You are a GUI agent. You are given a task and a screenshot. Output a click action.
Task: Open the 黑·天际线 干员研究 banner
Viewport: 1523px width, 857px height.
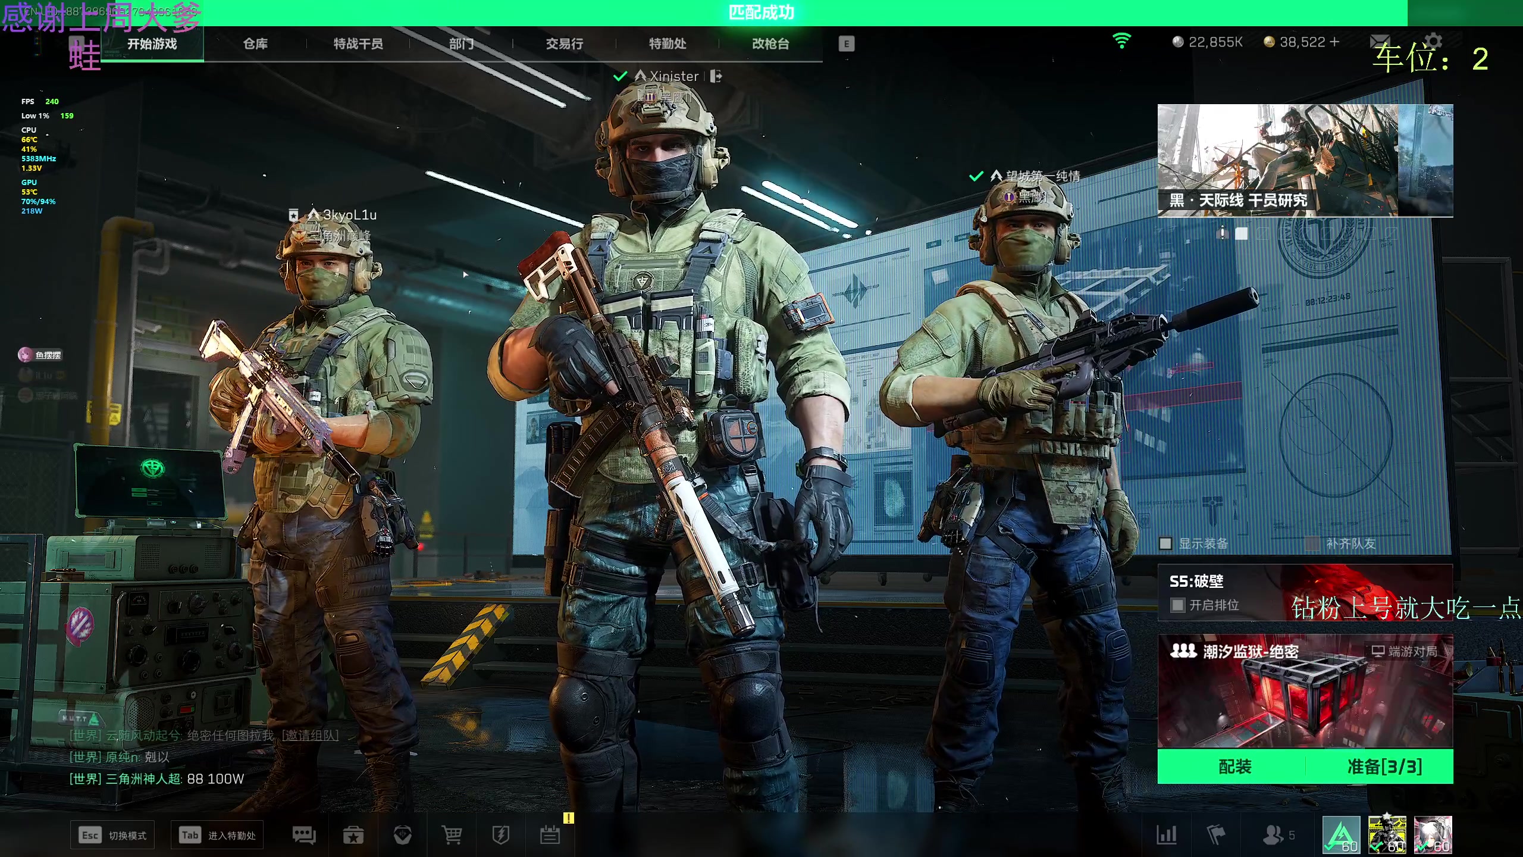coord(1305,161)
